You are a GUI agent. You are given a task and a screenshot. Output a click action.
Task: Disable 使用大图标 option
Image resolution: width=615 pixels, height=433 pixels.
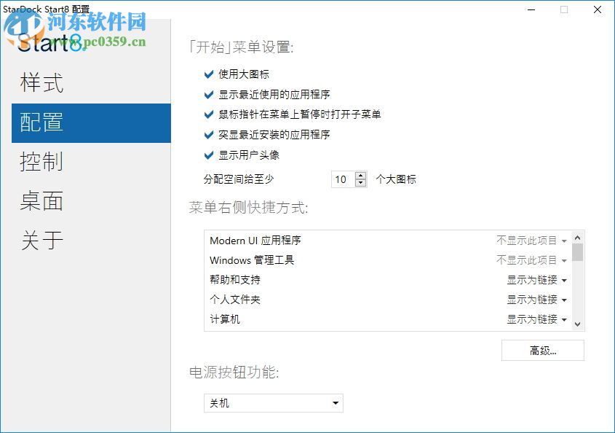coord(207,74)
